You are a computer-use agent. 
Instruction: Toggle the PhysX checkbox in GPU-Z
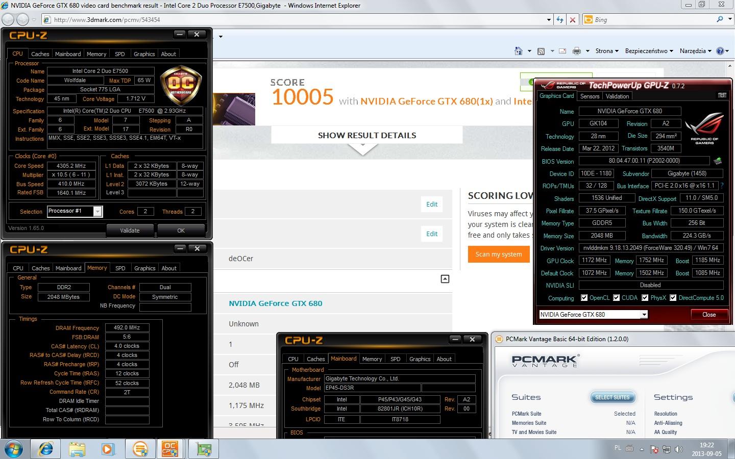645,298
